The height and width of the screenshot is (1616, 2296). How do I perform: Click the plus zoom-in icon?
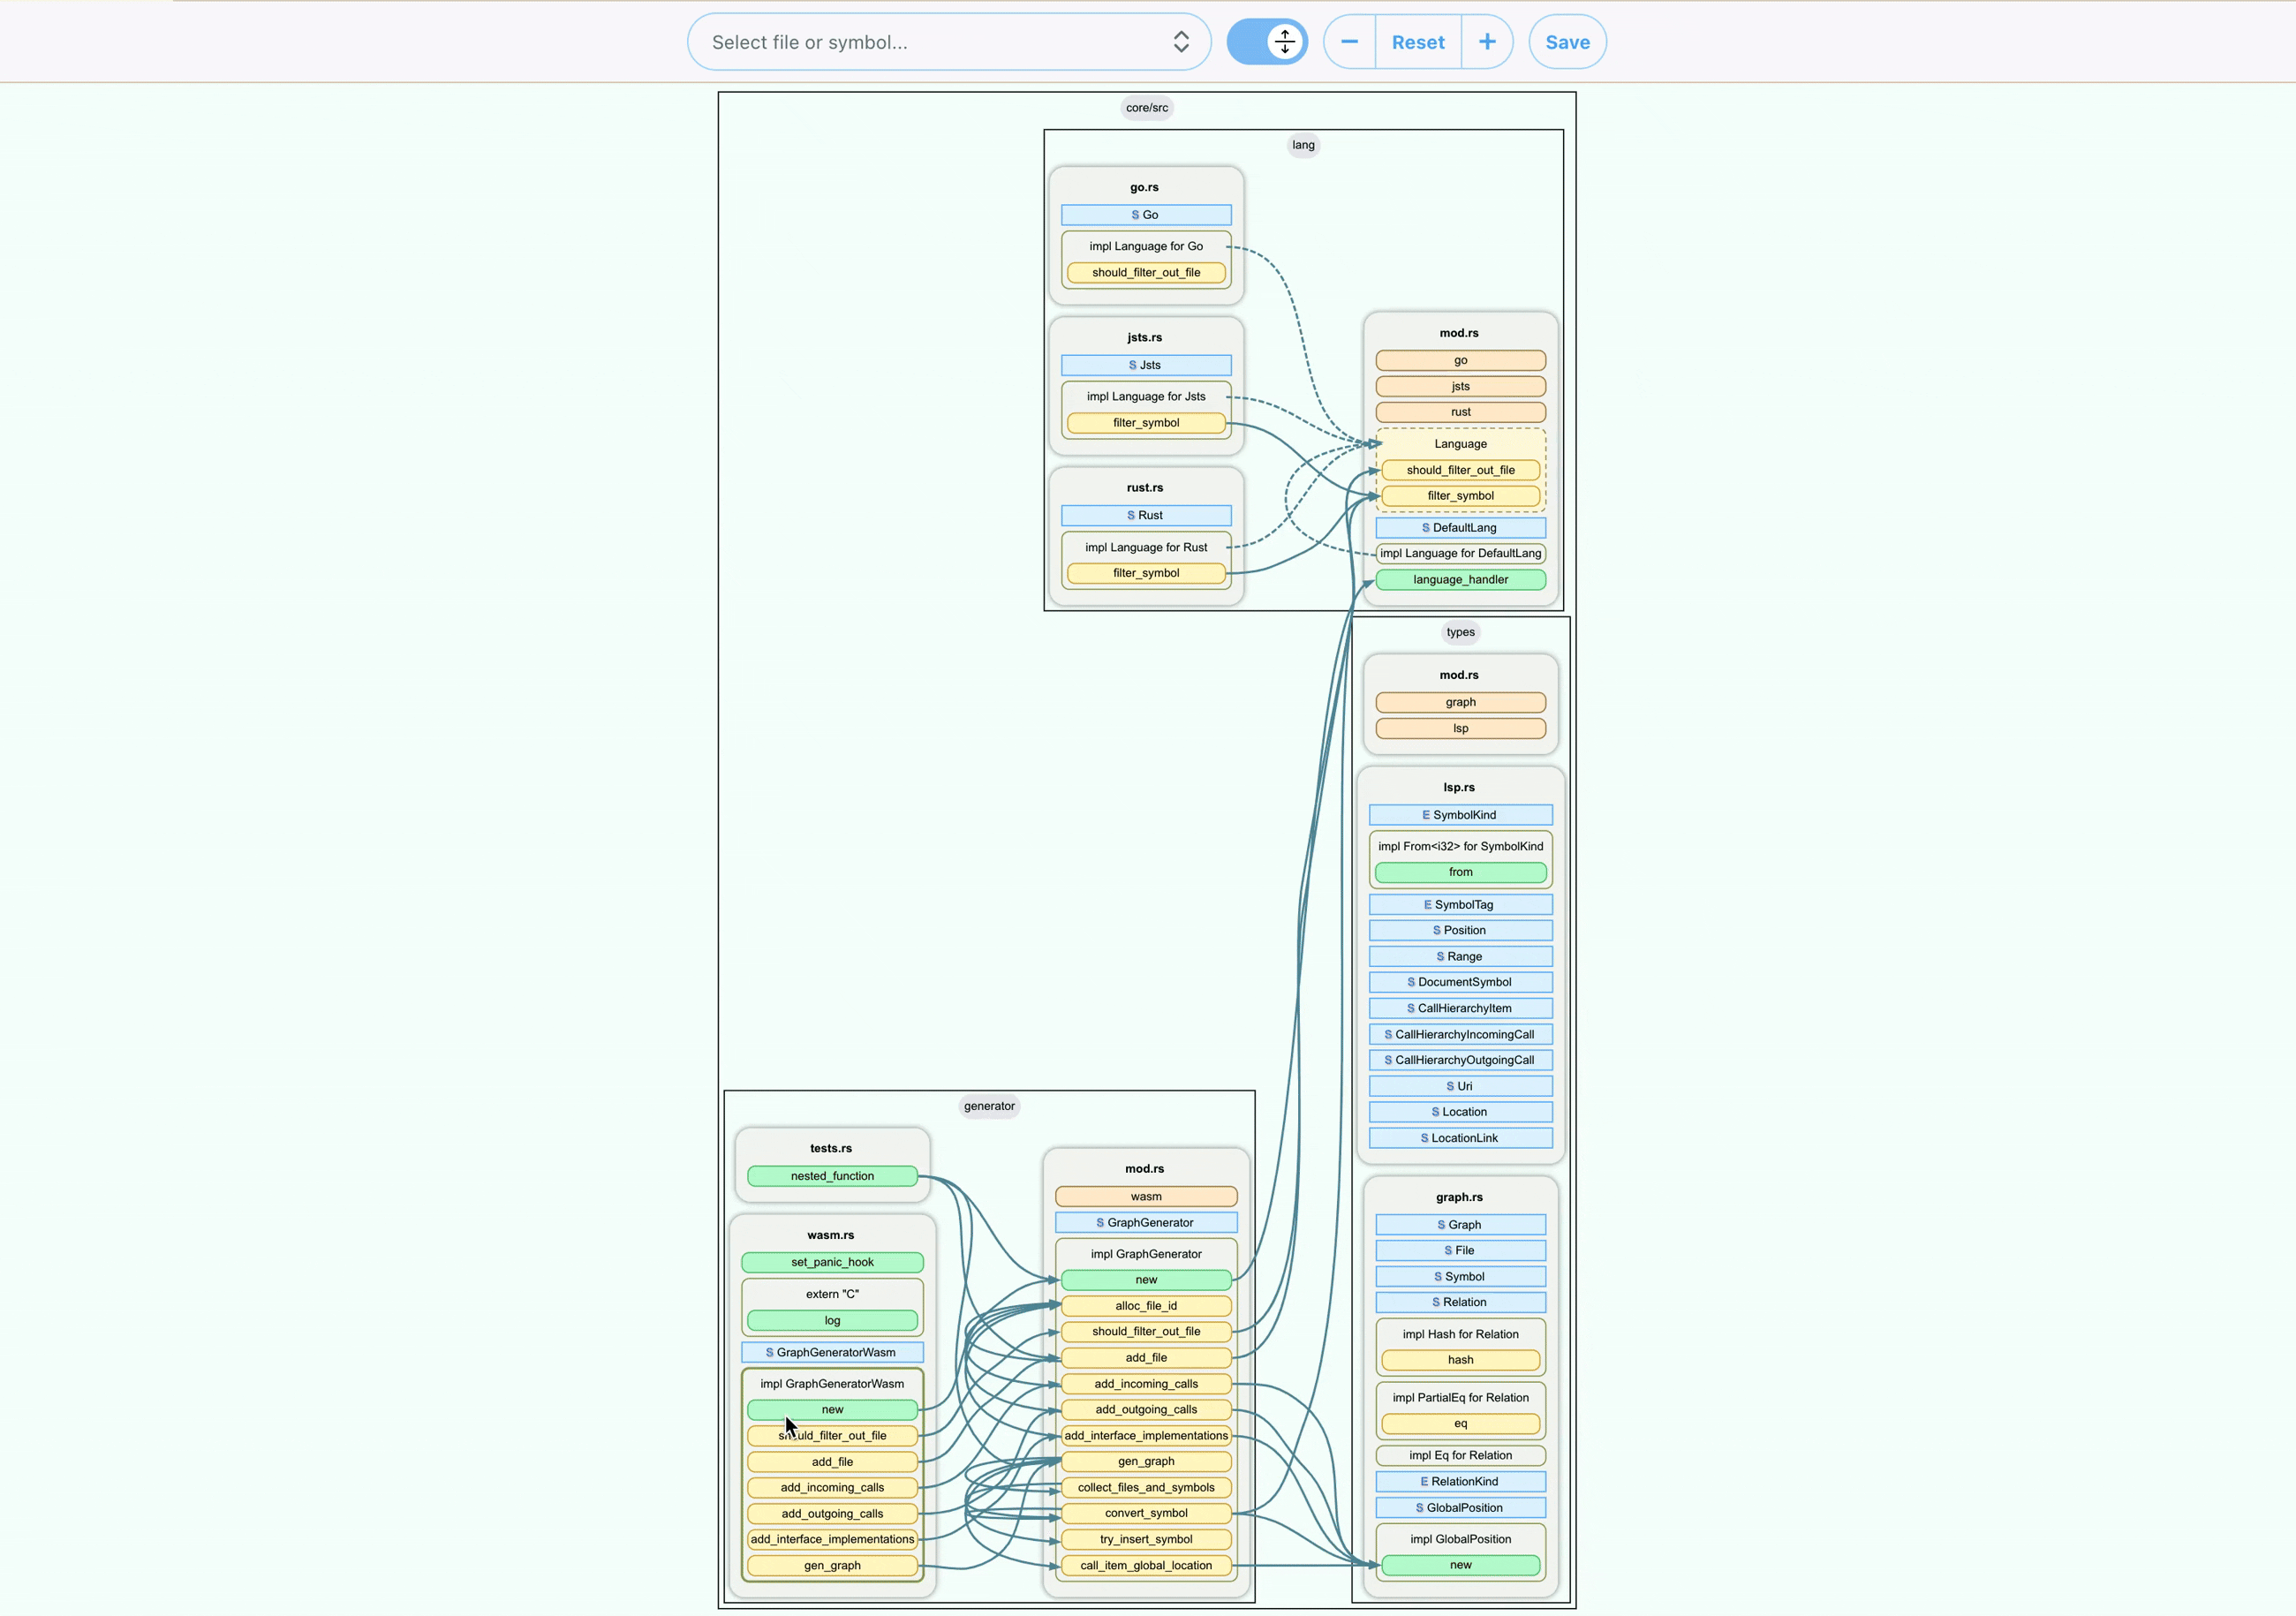pyautogui.click(x=1487, y=42)
